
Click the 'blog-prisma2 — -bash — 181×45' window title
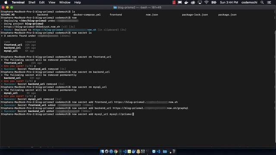[139, 7]
